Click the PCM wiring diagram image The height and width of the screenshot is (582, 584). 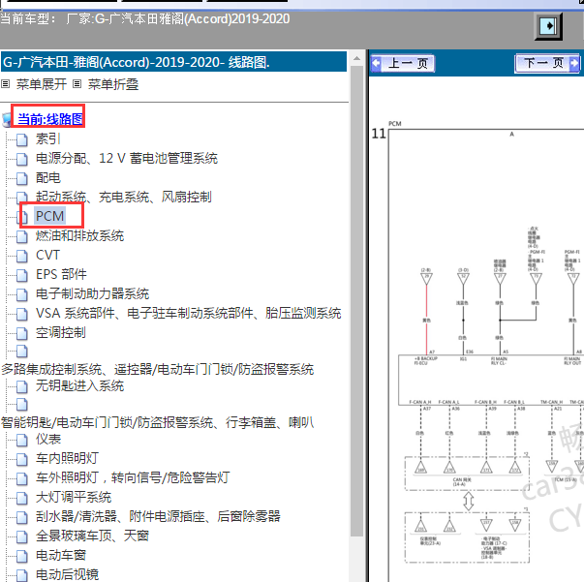484,350
